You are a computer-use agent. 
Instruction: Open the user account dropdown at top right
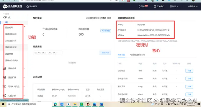(192, 6)
